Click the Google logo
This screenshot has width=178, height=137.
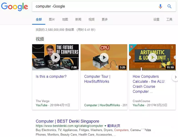point(14,7)
